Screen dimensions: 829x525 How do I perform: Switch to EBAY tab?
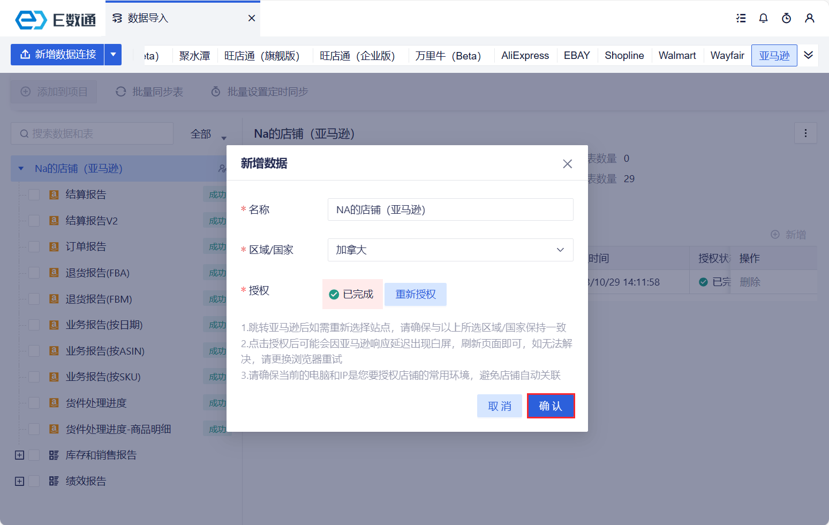point(577,56)
